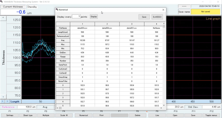Focus the 'Display every' points input field

tap(76, 17)
